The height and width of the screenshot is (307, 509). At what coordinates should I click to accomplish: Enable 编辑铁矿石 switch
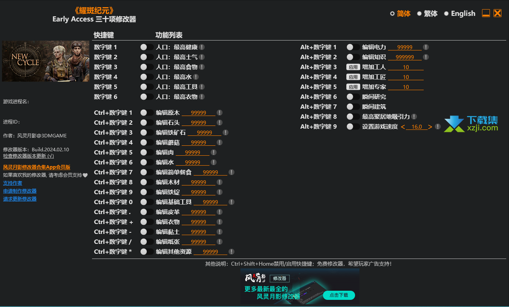pyautogui.click(x=147, y=132)
